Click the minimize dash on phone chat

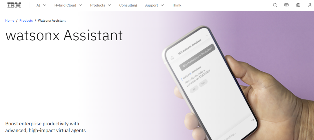click(x=207, y=36)
